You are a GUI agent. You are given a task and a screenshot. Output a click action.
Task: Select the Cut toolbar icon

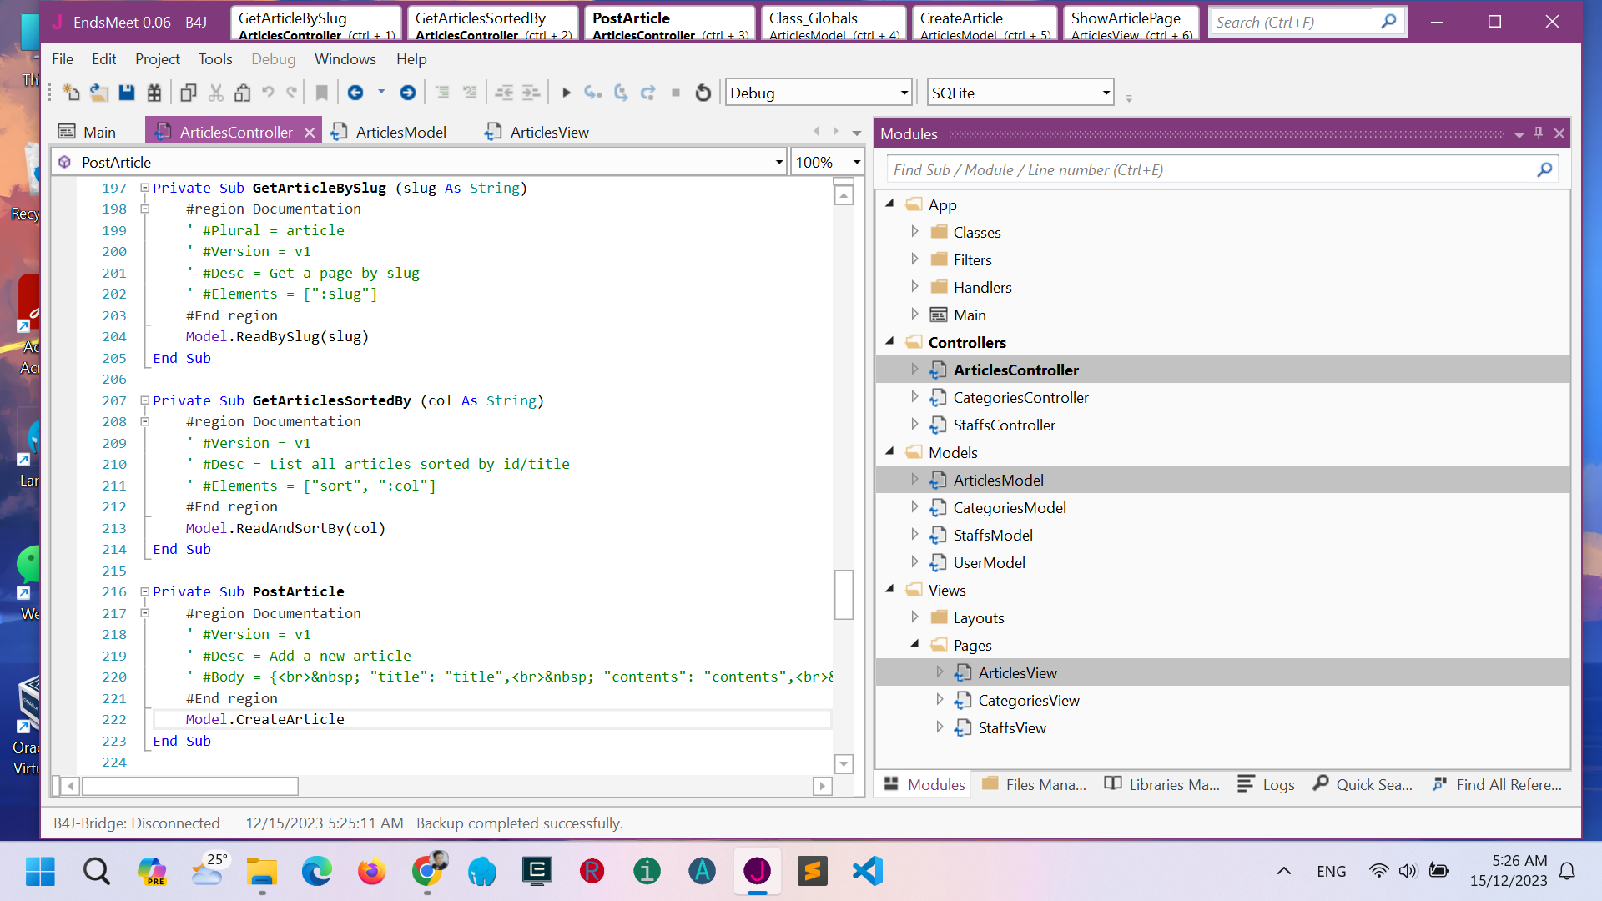pos(215,93)
